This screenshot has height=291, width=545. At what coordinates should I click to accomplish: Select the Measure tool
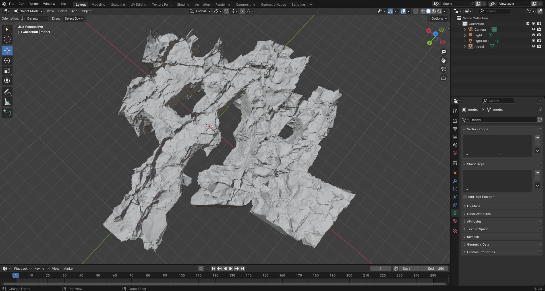click(7, 102)
